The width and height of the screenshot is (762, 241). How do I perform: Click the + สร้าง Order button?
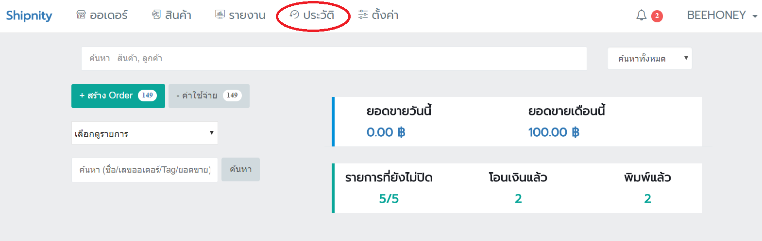pyautogui.click(x=118, y=96)
